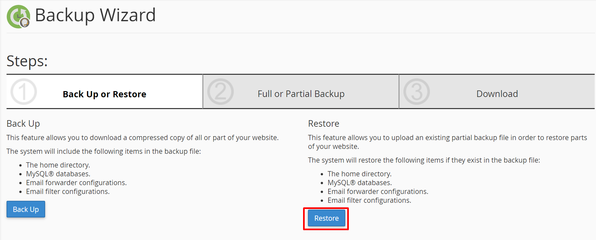596x240 pixels.
Task: Click the Back Up section heading
Action: click(23, 123)
